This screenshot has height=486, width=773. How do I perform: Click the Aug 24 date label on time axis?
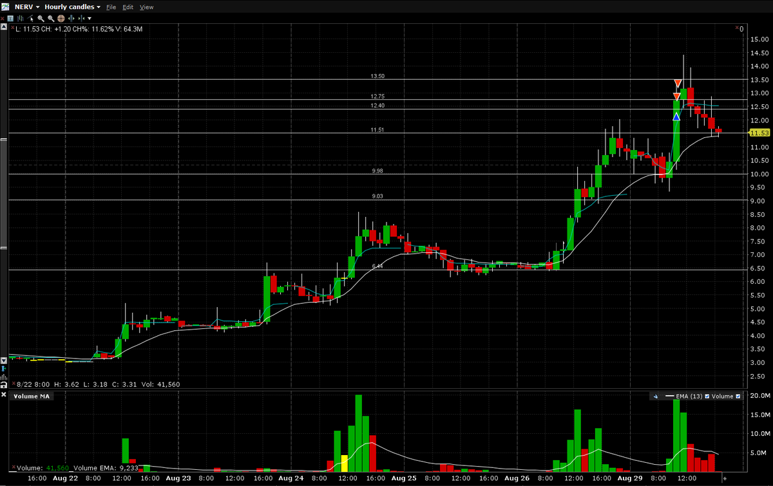click(289, 479)
